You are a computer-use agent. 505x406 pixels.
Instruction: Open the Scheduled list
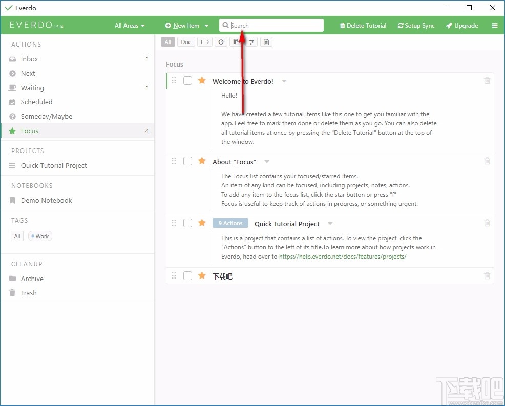point(77,102)
